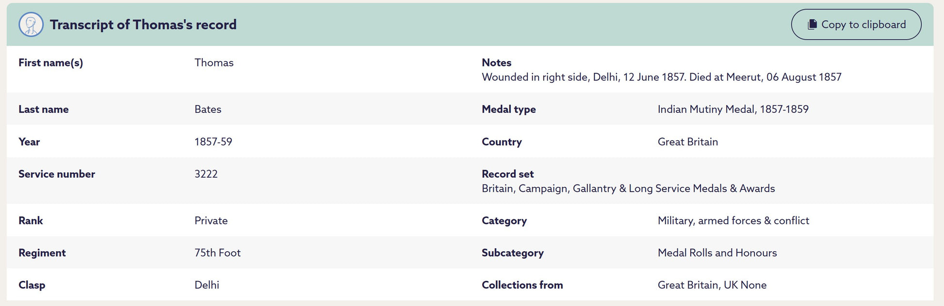The image size is (944, 306).
Task: Click the rank value 'Private'
Action: click(211, 221)
